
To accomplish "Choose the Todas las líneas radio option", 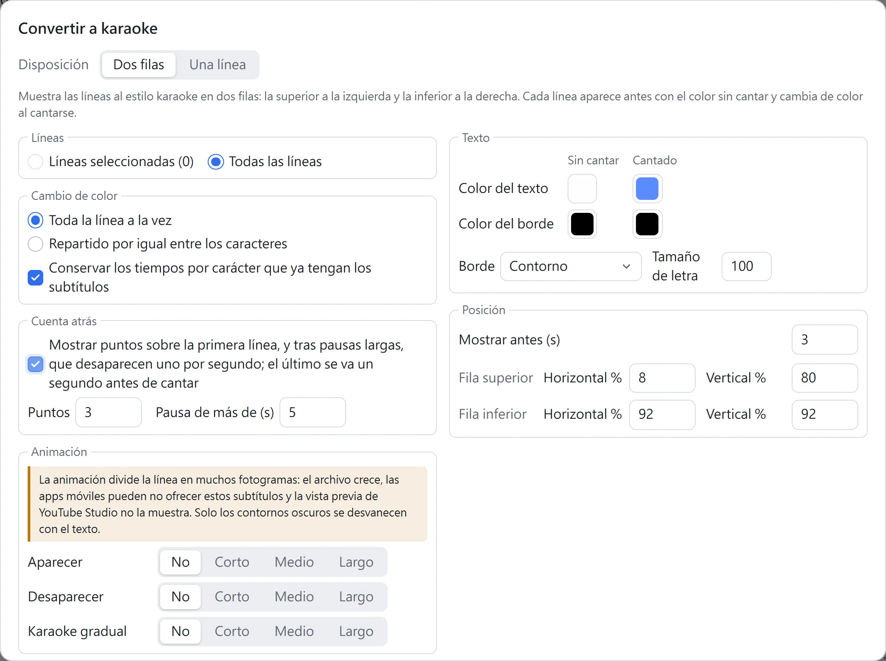I will click(x=216, y=162).
